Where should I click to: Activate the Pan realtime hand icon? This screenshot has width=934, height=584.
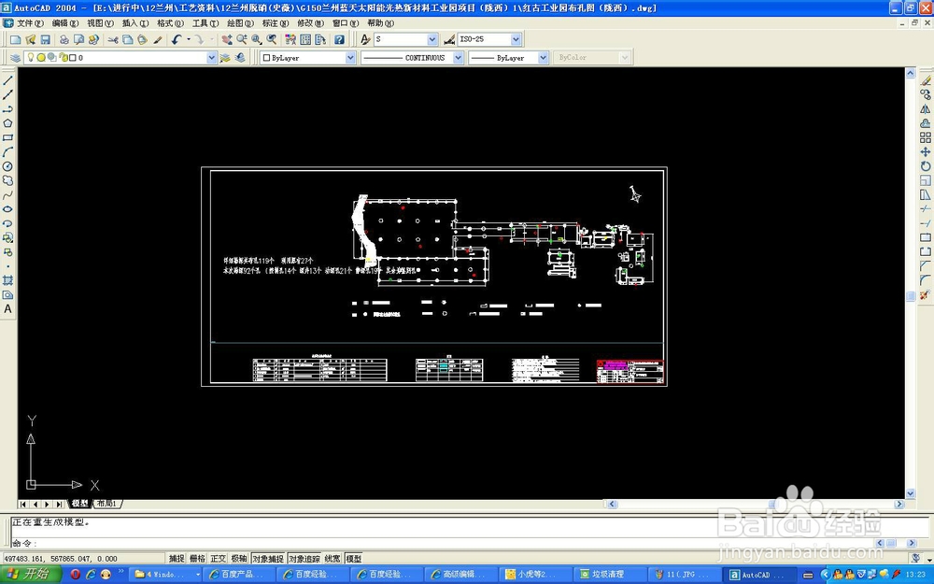coord(227,39)
